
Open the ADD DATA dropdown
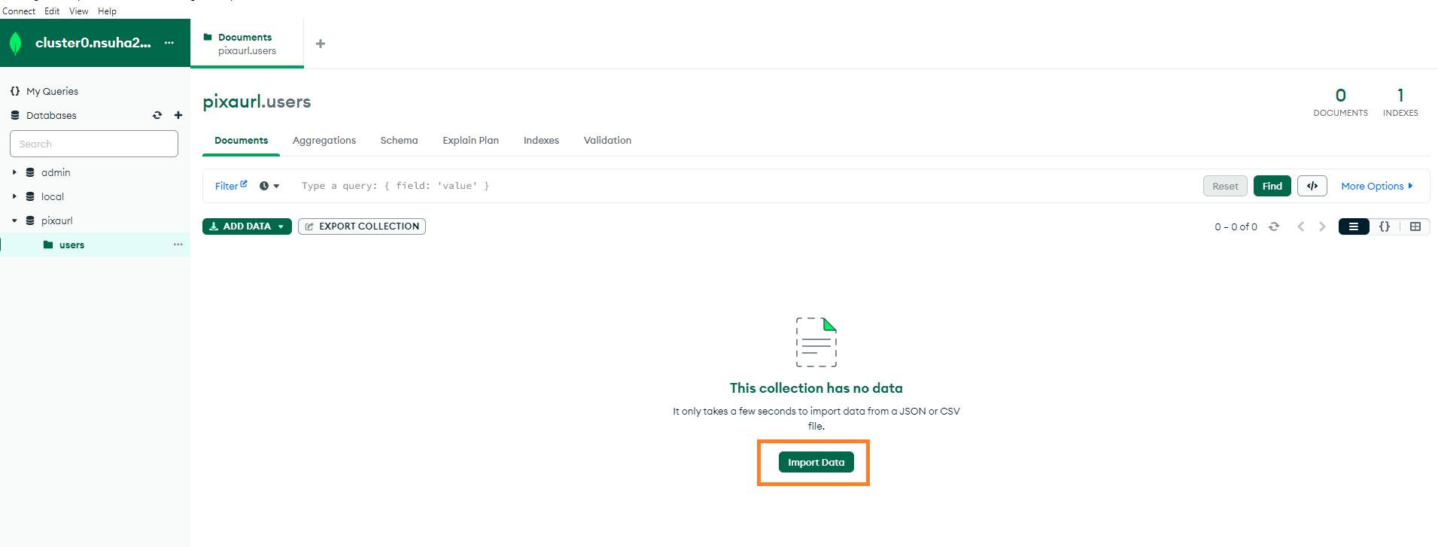pos(247,226)
